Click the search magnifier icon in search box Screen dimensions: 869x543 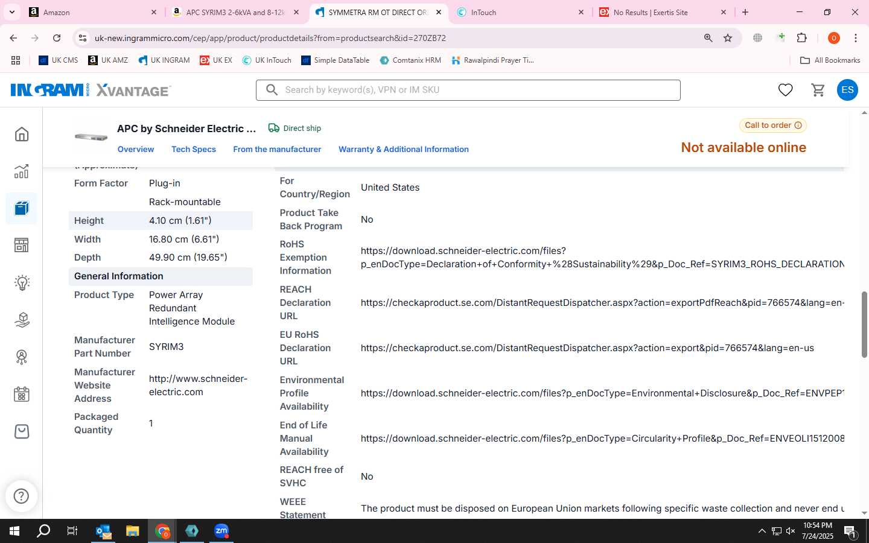[x=272, y=90]
